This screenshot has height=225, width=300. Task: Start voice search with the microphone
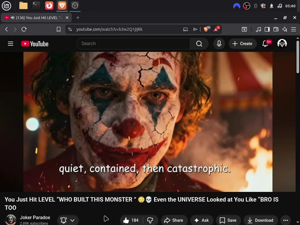click(219, 44)
